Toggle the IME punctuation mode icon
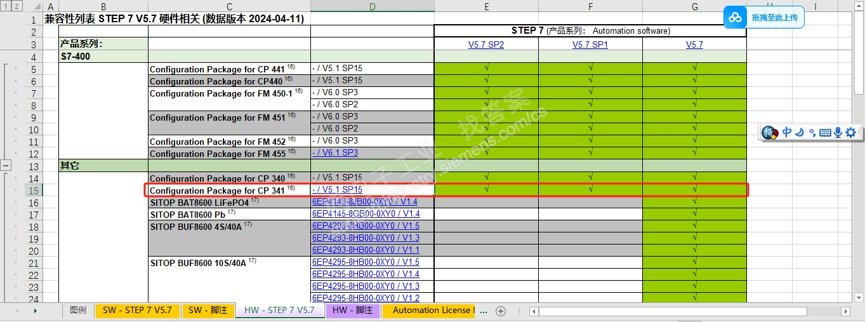The image size is (865, 322). click(812, 132)
